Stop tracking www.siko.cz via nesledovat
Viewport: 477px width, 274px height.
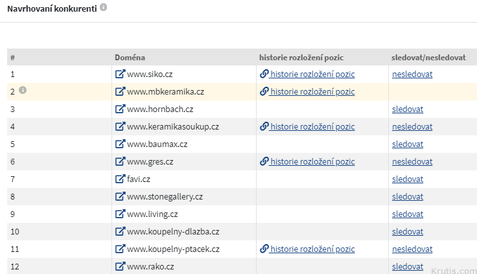412,74
